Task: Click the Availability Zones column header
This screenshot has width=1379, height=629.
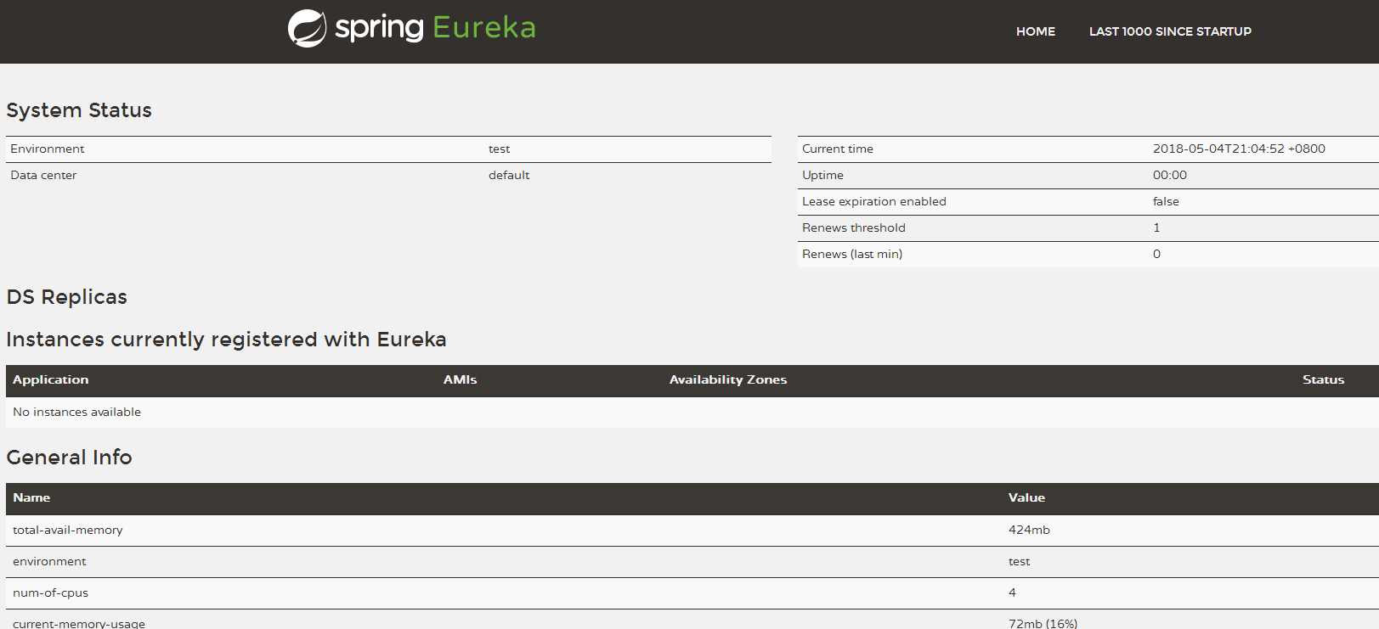Action: 728,379
